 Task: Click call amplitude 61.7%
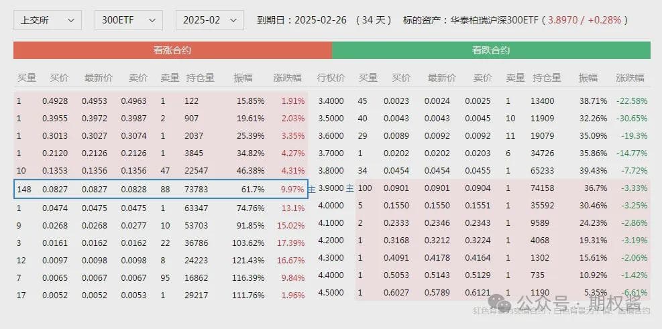click(x=254, y=190)
